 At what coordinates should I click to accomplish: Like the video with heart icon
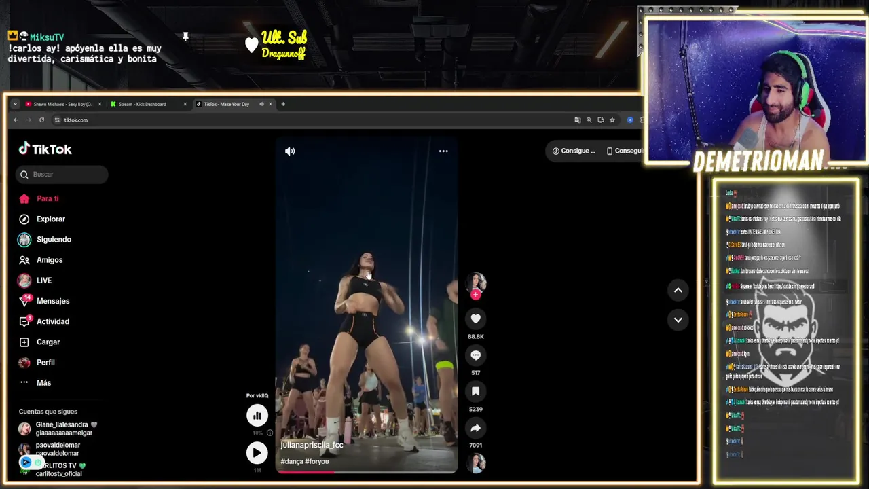[x=475, y=319]
